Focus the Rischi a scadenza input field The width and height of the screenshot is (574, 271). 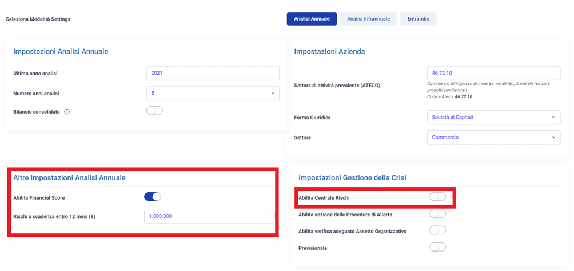209,216
